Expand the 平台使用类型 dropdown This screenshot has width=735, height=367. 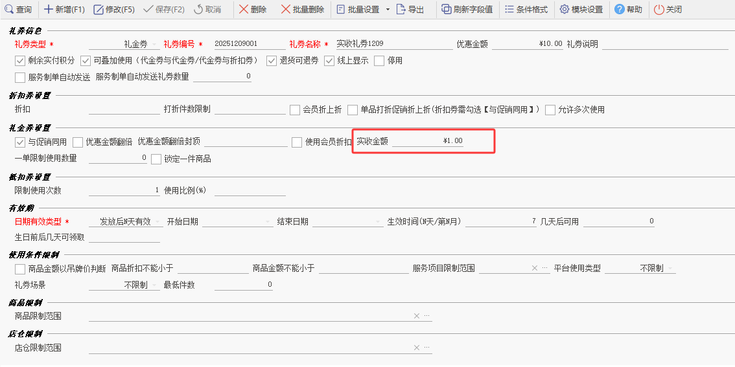(x=670, y=269)
